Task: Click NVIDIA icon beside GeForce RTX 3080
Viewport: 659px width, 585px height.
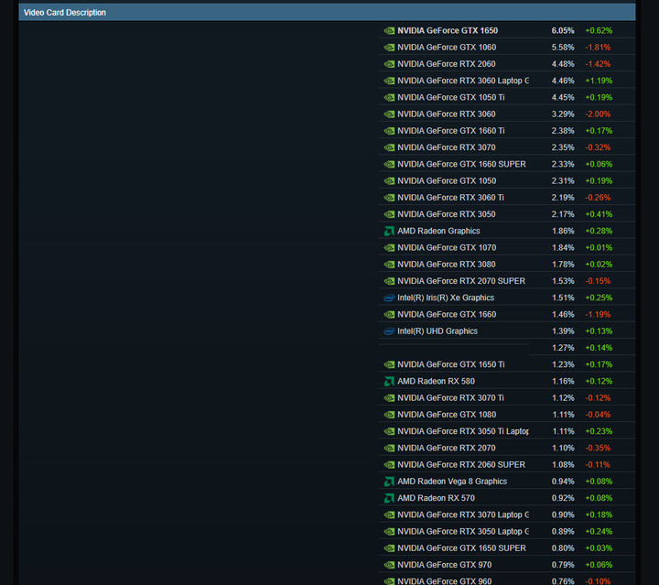Action: click(x=389, y=265)
